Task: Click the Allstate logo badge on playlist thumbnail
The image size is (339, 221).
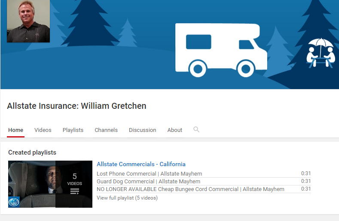Action: (14, 202)
